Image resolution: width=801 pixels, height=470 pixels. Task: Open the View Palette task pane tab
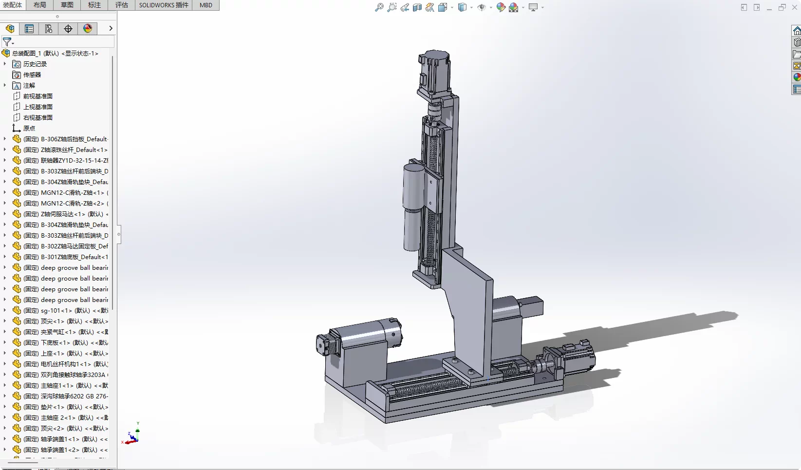(x=797, y=66)
